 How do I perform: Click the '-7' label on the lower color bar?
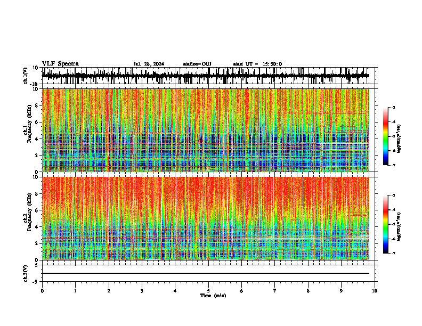pyautogui.click(x=393, y=253)
